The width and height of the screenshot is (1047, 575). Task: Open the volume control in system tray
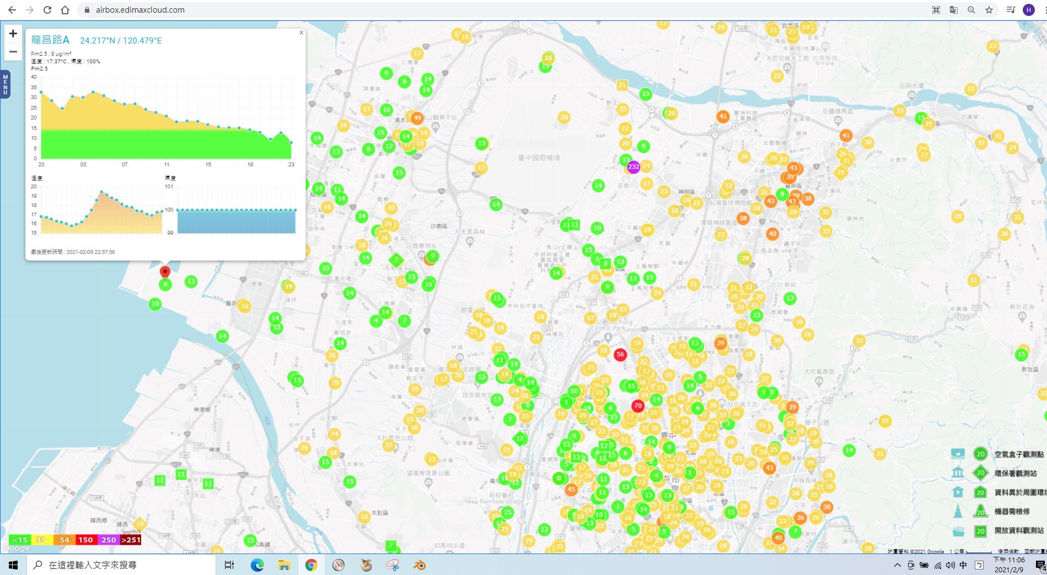click(950, 565)
